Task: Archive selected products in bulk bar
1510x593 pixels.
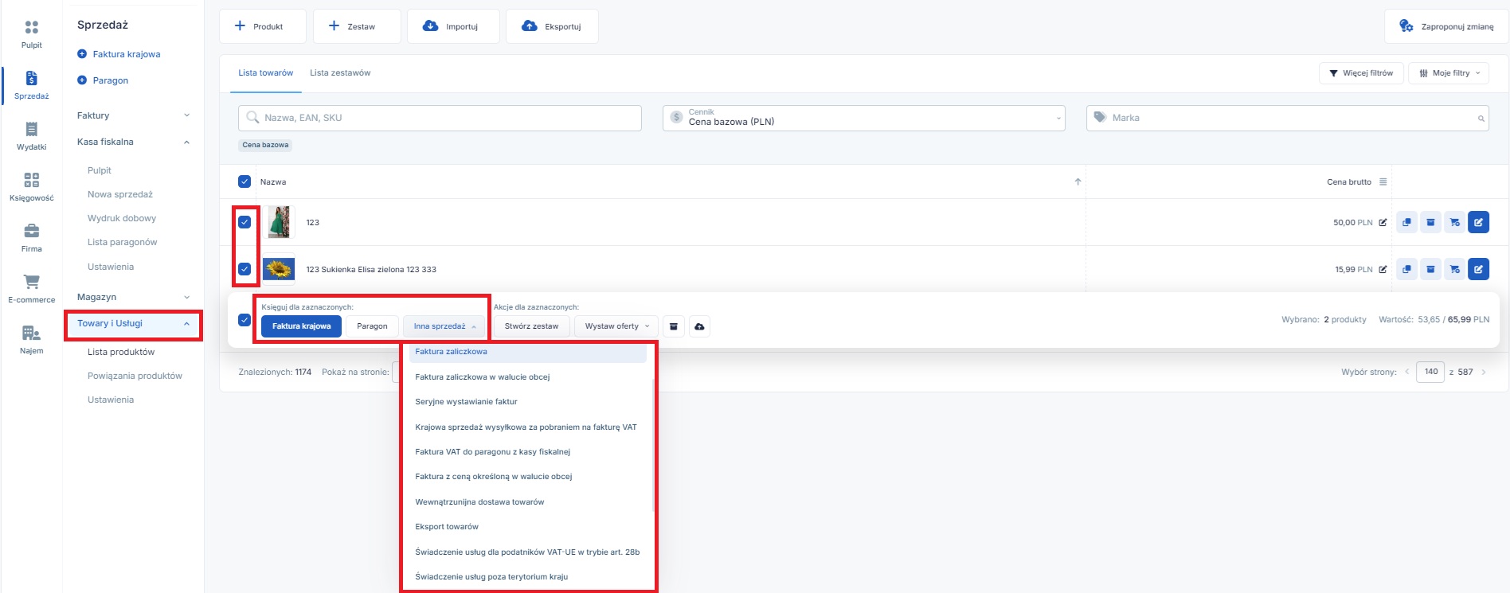Action: [x=674, y=326]
